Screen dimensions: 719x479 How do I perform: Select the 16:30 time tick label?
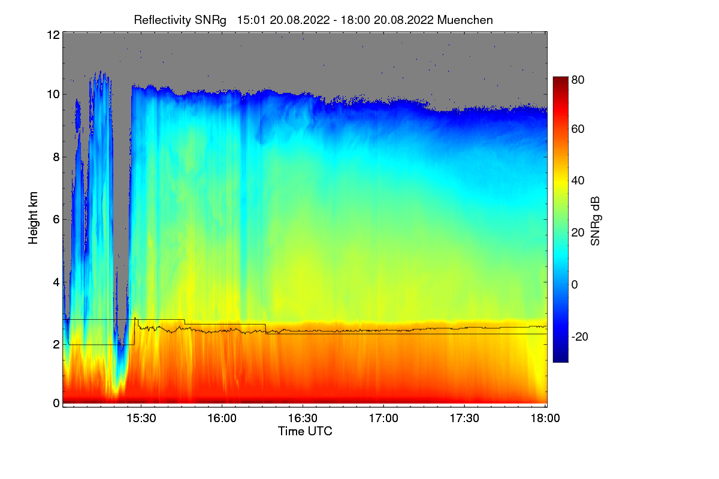[303, 419]
